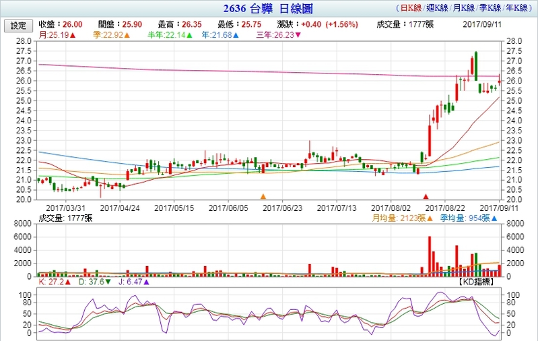
Task: Open the 設定 settings button
Action: click(x=19, y=26)
